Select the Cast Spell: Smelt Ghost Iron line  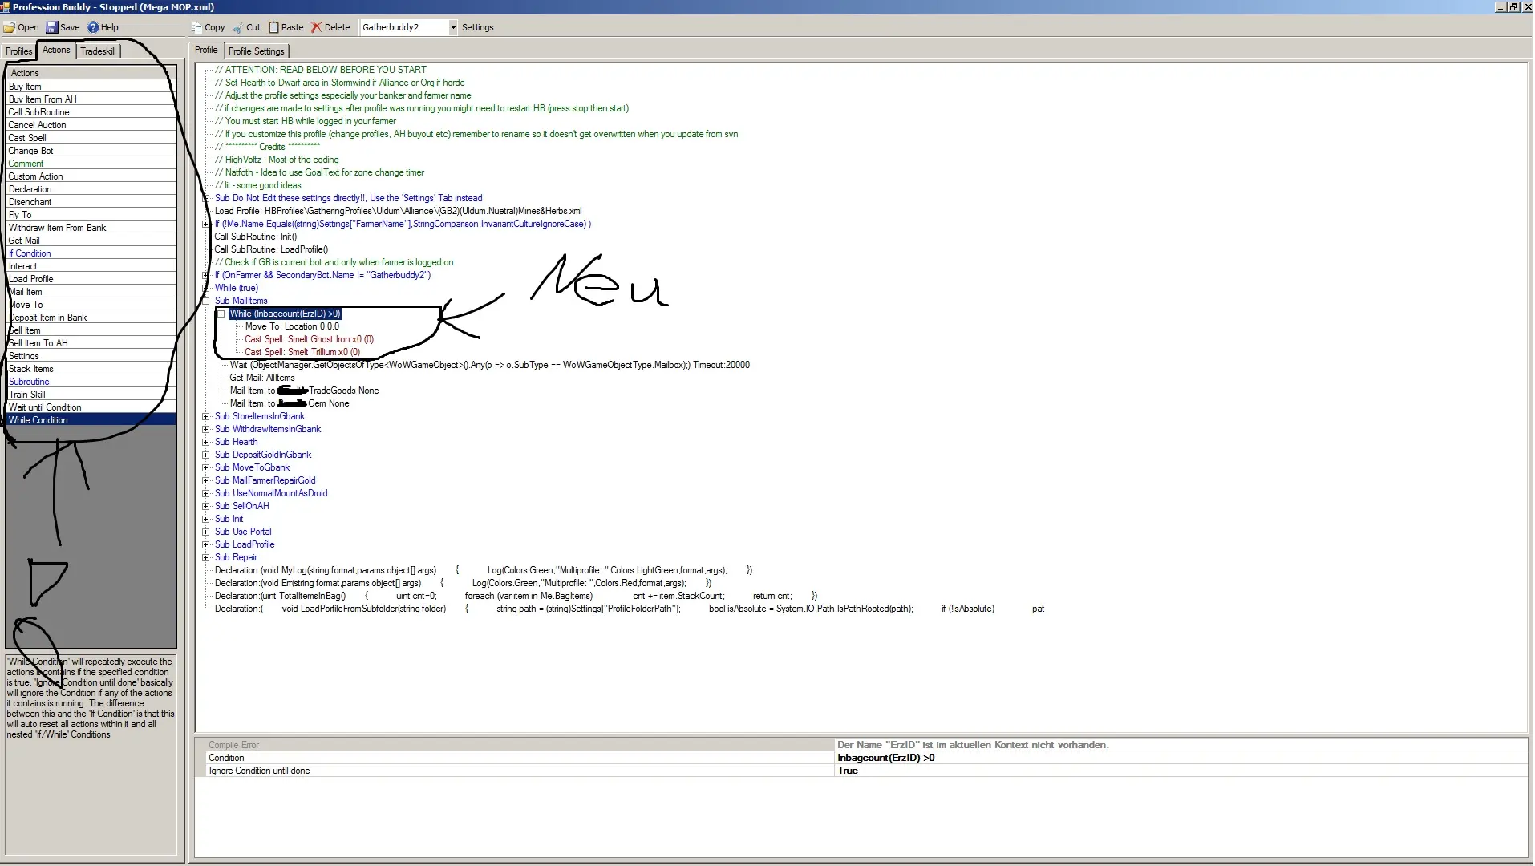(309, 339)
